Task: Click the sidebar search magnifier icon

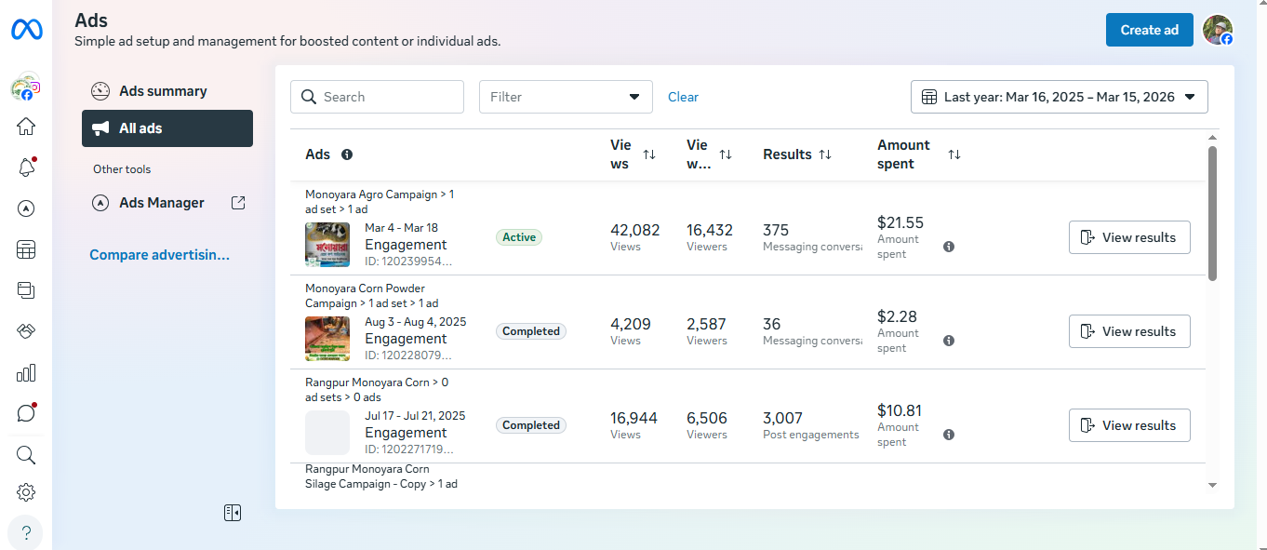Action: tap(26, 454)
